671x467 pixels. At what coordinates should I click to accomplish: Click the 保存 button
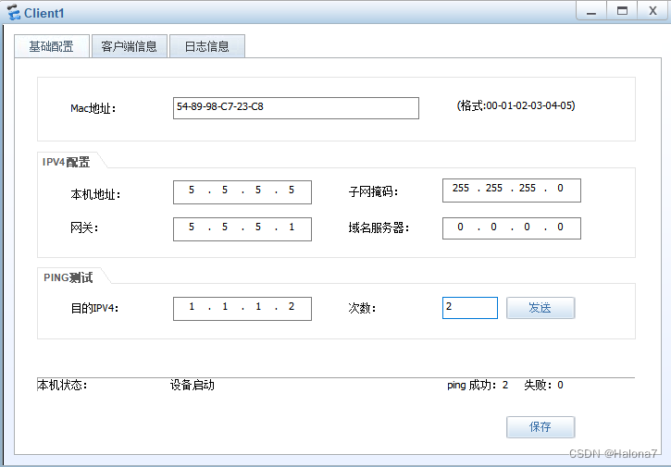(541, 427)
